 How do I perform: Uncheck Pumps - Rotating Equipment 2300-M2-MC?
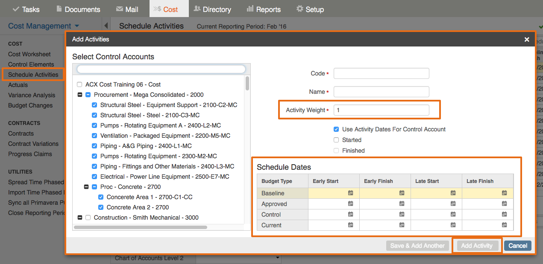click(94, 156)
